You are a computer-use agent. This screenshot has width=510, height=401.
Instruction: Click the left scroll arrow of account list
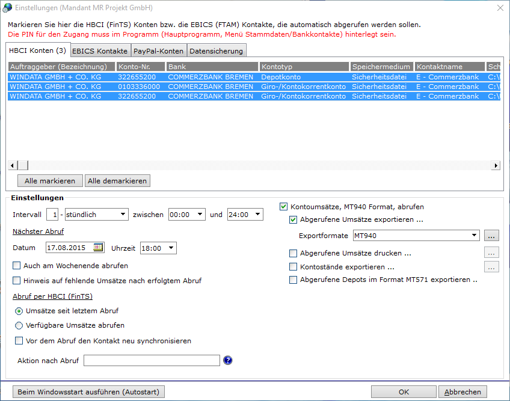13,165
